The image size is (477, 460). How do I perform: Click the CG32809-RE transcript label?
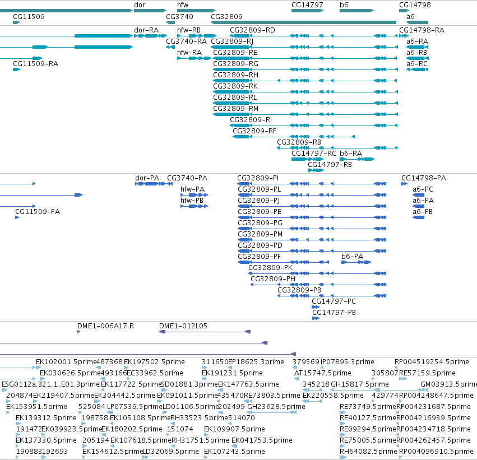click(x=235, y=53)
